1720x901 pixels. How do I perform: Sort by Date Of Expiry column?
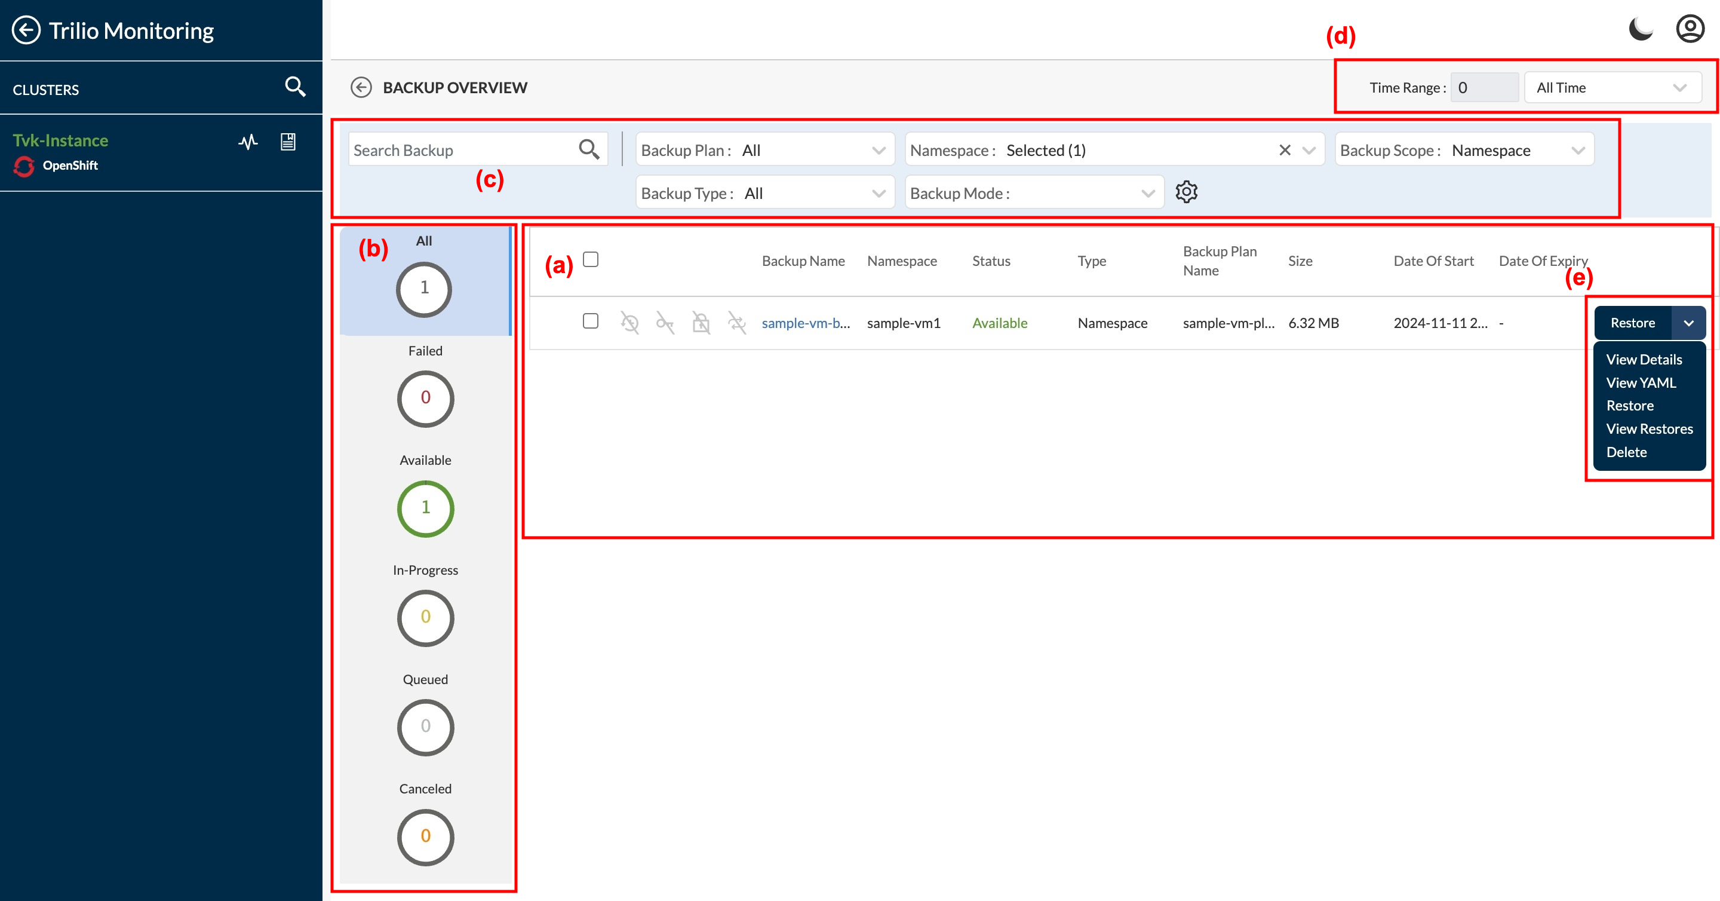[x=1543, y=261]
